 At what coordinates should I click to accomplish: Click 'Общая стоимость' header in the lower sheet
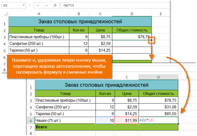[158, 94]
